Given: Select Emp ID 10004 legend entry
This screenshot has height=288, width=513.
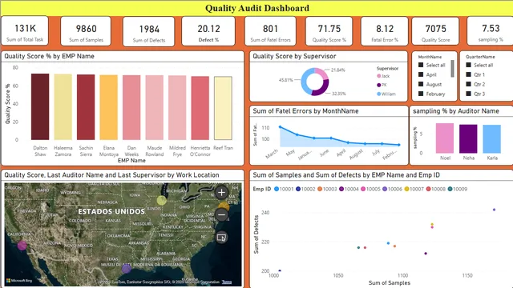Looking at the screenshot, I should pyautogui.click(x=349, y=189).
